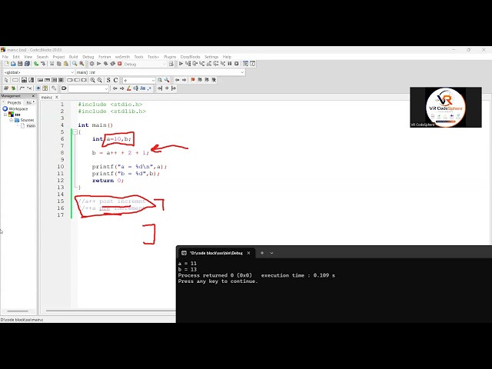
Task: Select main file in Sources tree
Action: pyautogui.click(x=31, y=126)
